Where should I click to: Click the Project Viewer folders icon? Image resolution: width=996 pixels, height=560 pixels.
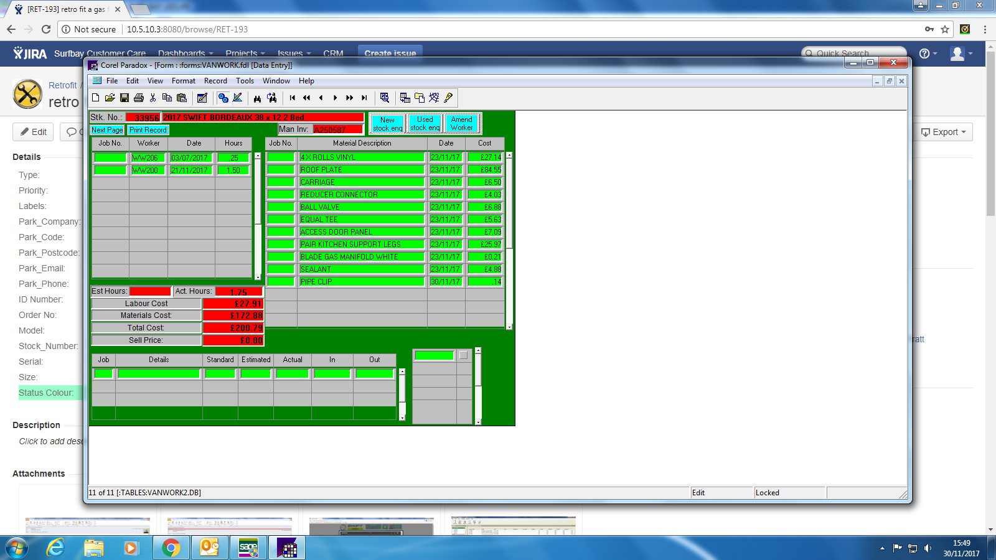click(420, 98)
